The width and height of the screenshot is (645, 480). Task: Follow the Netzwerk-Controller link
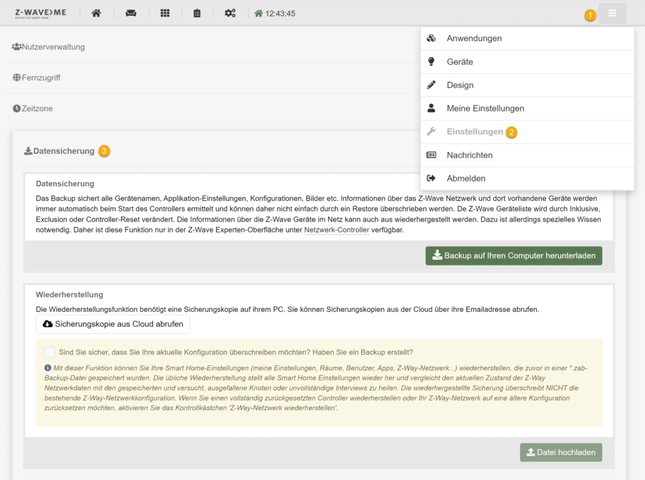(x=336, y=230)
